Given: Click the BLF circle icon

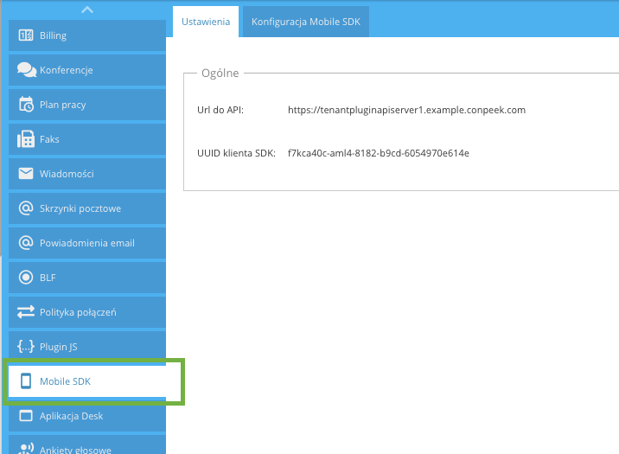Looking at the screenshot, I should pos(26,277).
